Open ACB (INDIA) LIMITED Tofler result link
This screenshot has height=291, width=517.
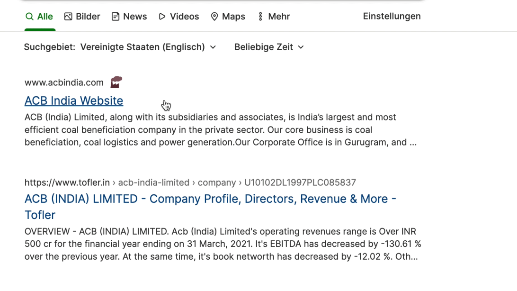coord(210,207)
